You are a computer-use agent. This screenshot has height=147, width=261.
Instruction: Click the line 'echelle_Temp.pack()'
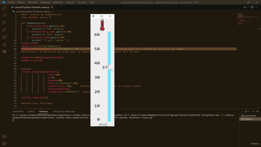34,98
